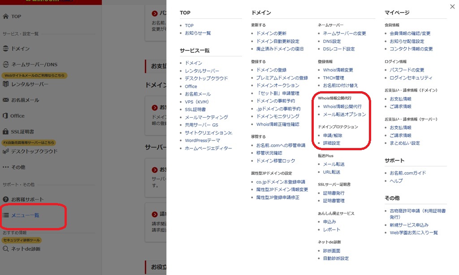Open VPS (KVM) link
Viewport: 459px width, 275px height.
(197, 102)
